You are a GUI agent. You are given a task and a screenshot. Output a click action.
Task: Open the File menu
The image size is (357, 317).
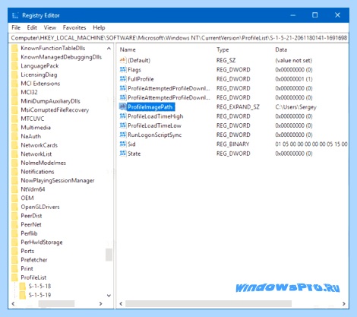click(16, 27)
